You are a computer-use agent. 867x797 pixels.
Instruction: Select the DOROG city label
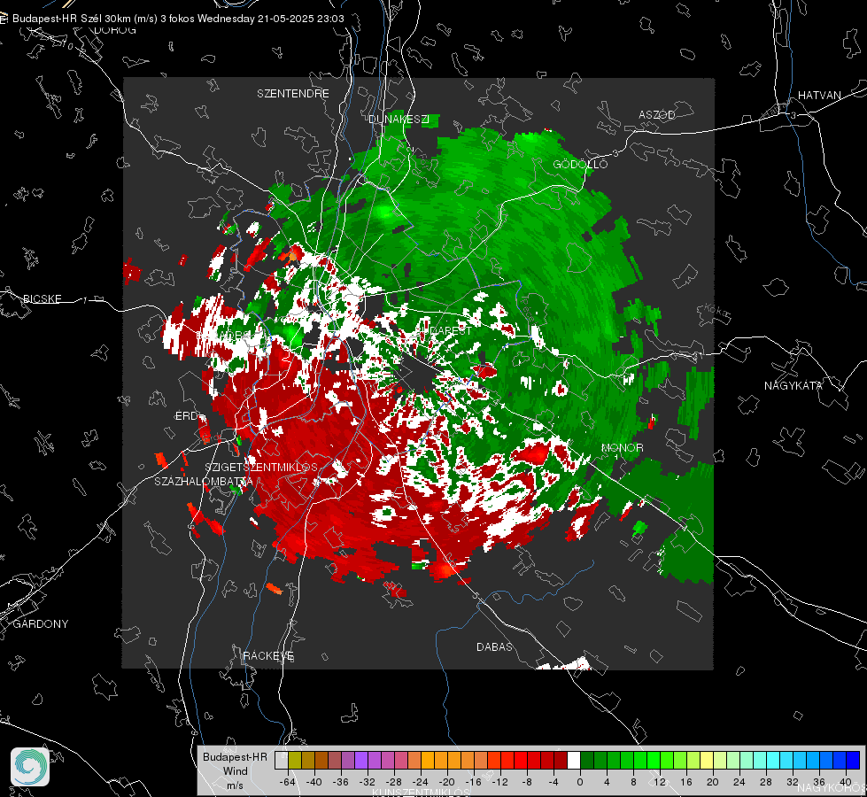click(115, 30)
